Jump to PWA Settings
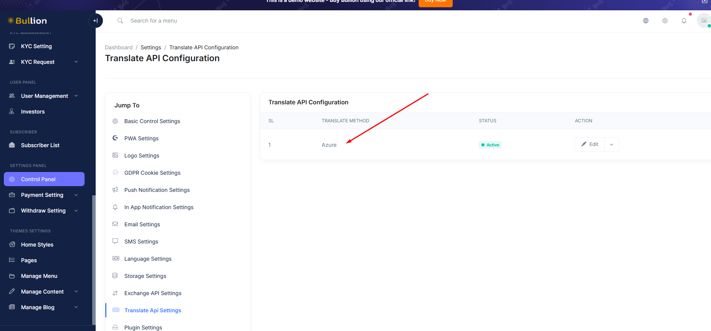 [141, 138]
